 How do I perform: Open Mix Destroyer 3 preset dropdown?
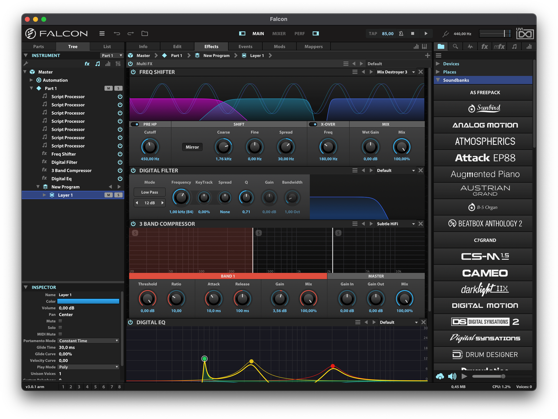[396, 72]
